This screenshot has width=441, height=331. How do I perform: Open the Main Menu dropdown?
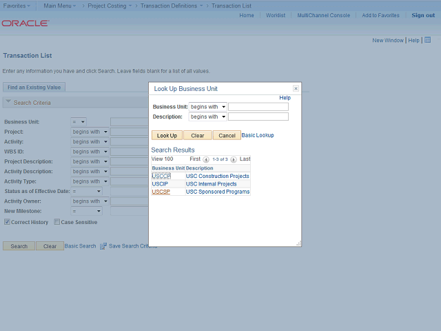[60, 6]
